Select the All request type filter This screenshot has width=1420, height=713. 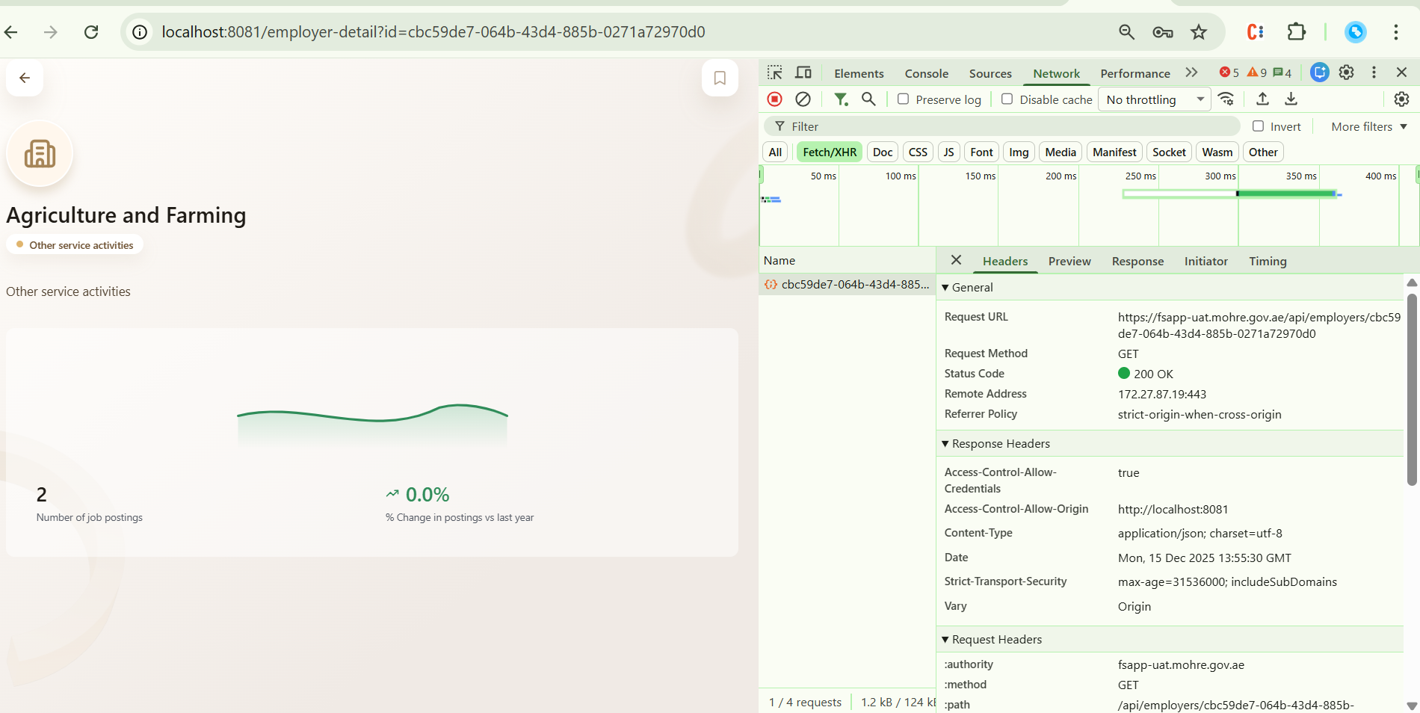[775, 152]
